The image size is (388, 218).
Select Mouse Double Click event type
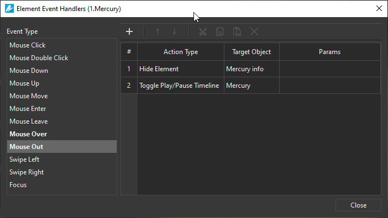62,58
